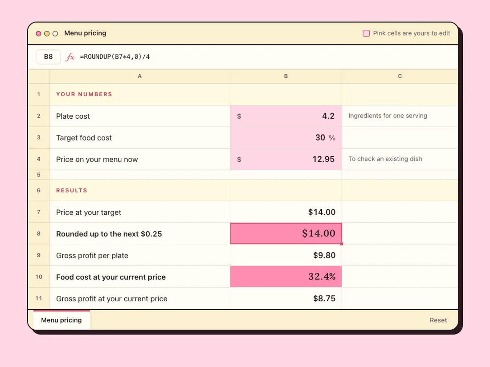Click 'Pink cells are yours to edit' text
The image size is (490, 367).
(x=411, y=33)
